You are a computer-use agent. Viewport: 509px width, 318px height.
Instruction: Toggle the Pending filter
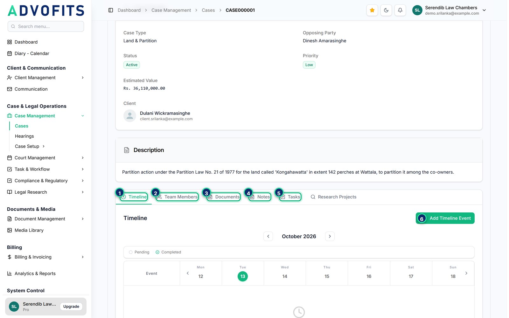[x=139, y=252]
